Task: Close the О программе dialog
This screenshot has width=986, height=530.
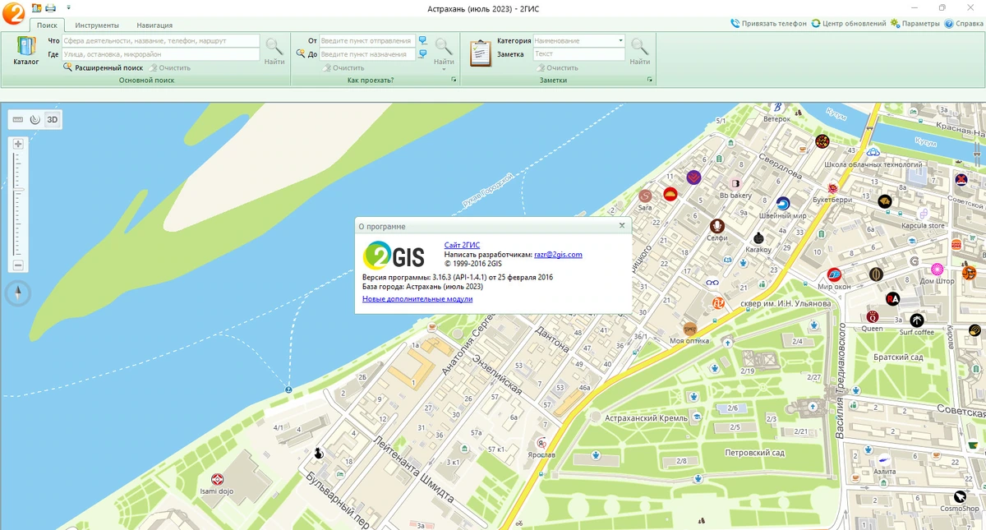Action: pyautogui.click(x=622, y=225)
